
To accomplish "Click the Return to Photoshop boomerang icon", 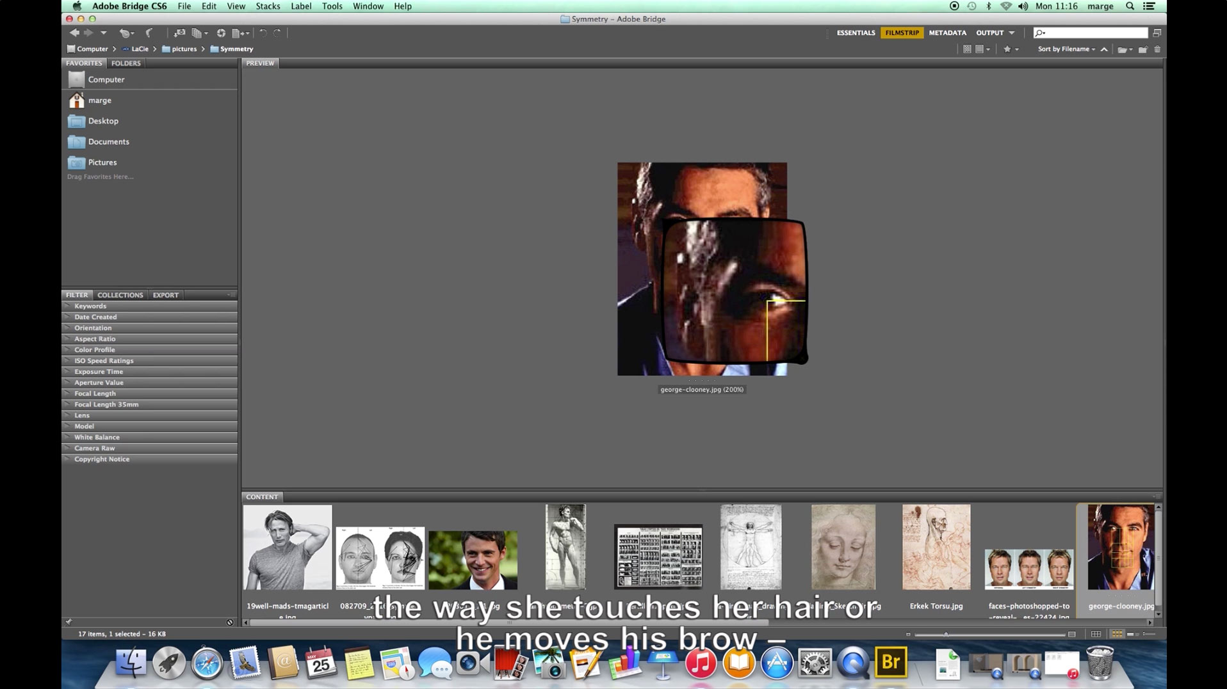I will pyautogui.click(x=149, y=33).
